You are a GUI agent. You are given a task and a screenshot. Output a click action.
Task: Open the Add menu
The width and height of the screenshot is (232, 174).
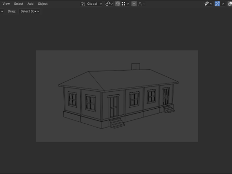pyautogui.click(x=30, y=4)
